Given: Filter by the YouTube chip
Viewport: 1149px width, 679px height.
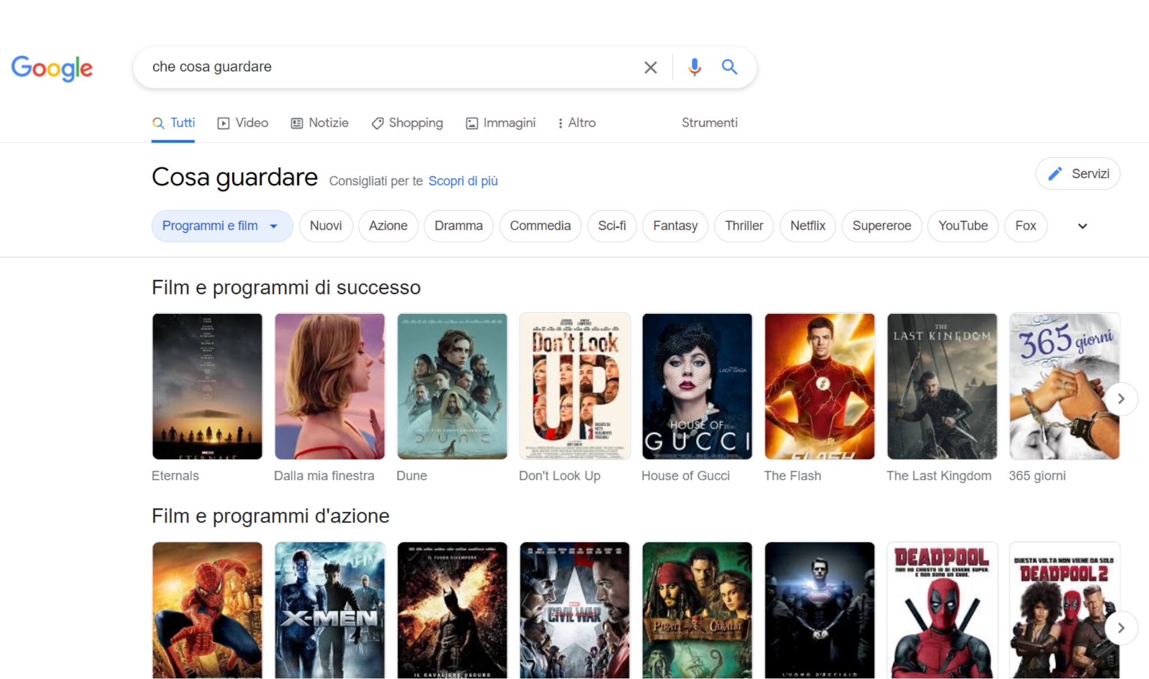Looking at the screenshot, I should [x=963, y=226].
